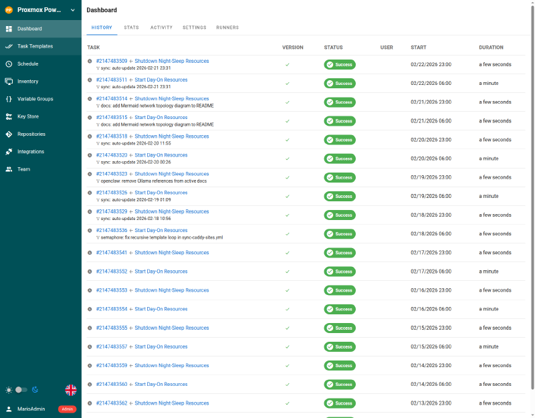Select the Dashboard sidebar icon

pos(9,29)
